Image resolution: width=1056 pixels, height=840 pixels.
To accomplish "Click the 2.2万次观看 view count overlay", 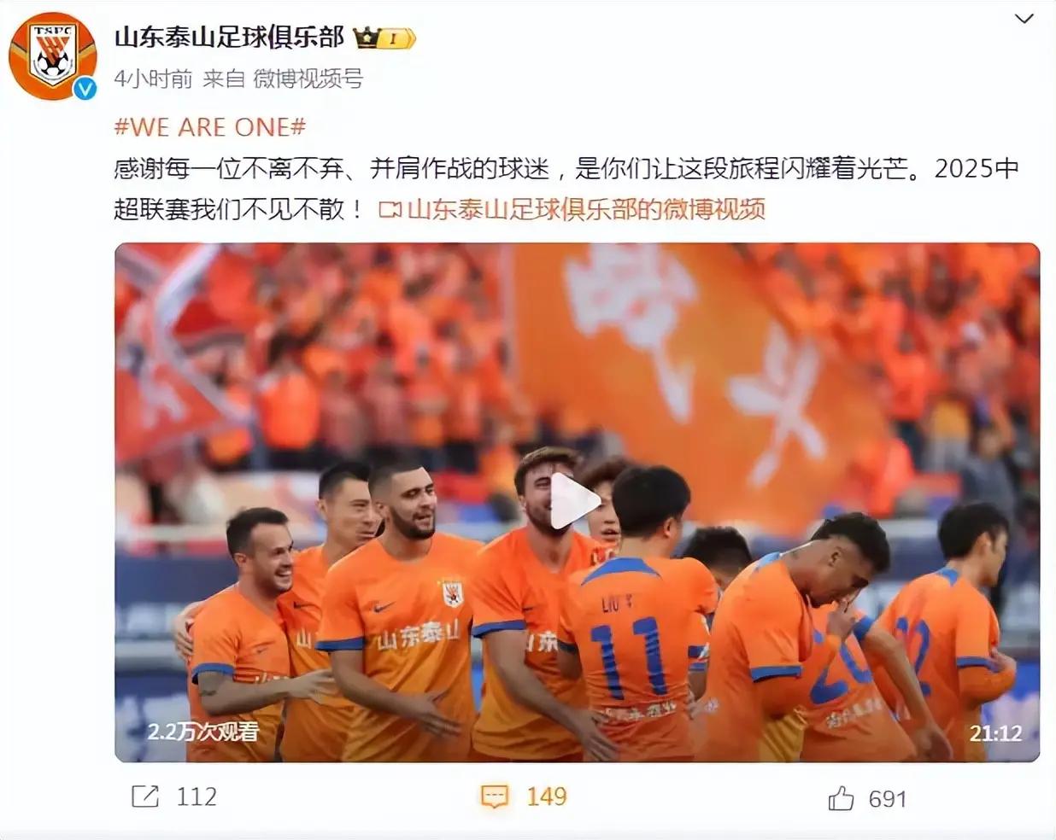I will tap(202, 732).
